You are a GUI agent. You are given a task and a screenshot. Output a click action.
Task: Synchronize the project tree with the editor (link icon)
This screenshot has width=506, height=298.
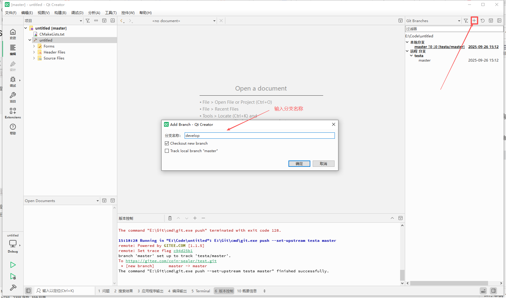[96, 21]
